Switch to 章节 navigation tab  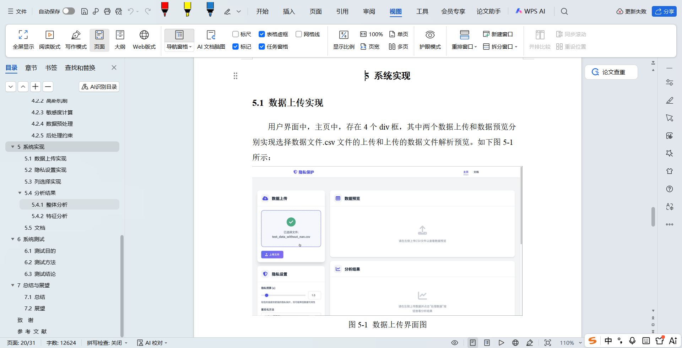[31, 67]
